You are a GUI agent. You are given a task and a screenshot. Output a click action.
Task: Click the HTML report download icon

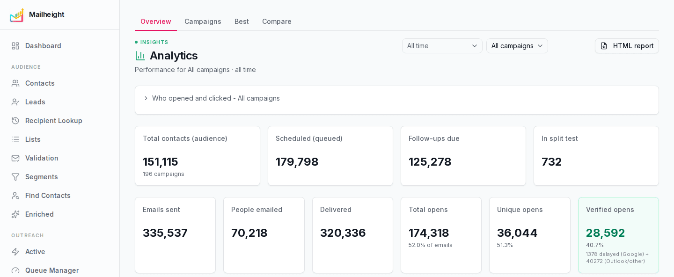604,46
